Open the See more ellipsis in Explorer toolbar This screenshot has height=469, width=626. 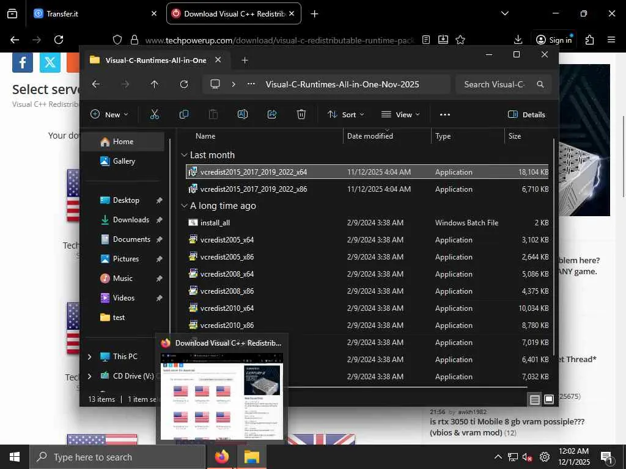click(x=445, y=115)
